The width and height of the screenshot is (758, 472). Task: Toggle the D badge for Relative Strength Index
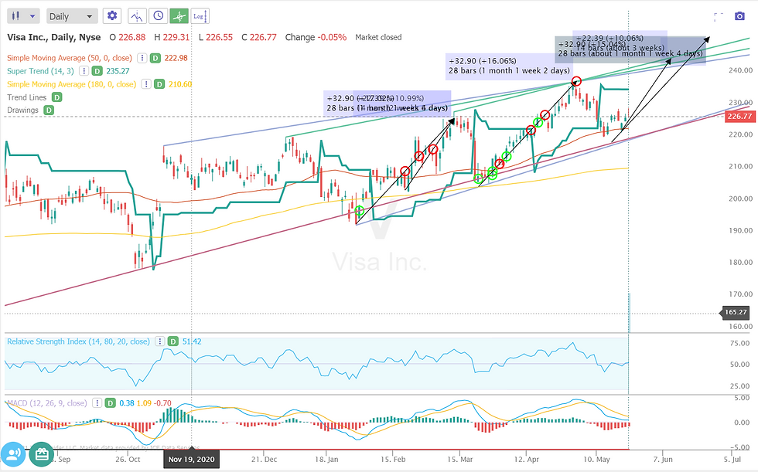pos(172,341)
